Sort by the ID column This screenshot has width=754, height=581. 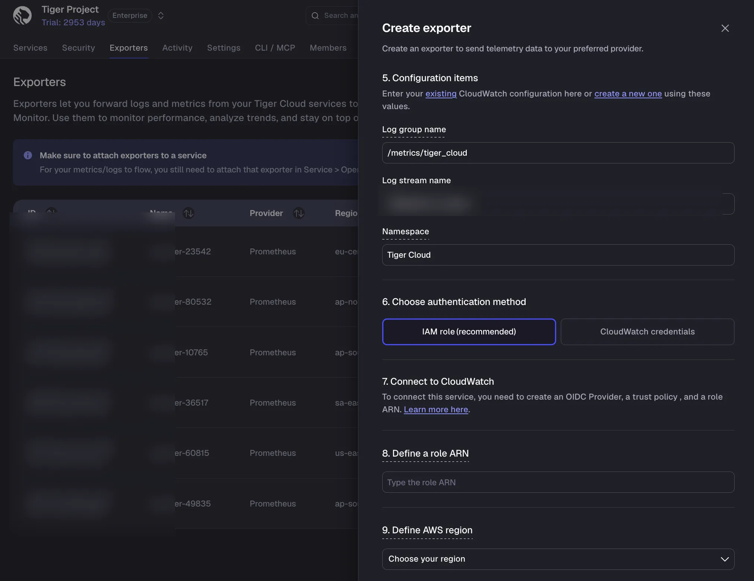pyautogui.click(x=51, y=212)
